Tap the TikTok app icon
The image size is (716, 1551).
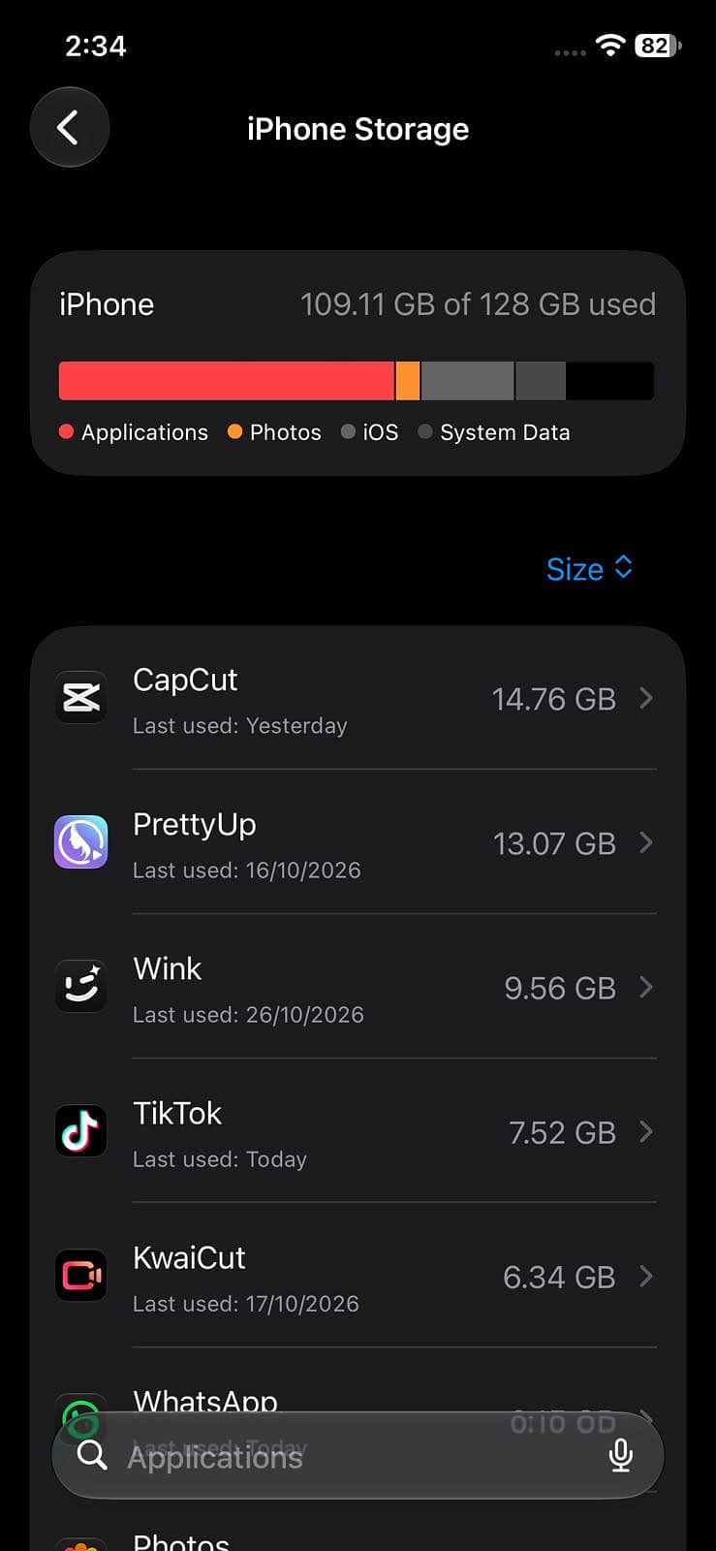tap(81, 1131)
